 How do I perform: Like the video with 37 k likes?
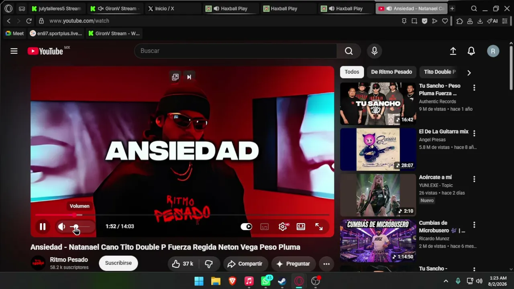click(x=183, y=264)
